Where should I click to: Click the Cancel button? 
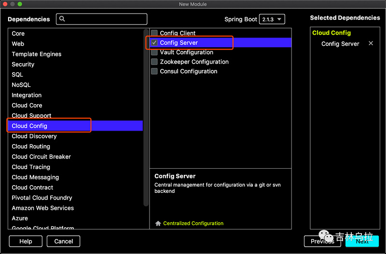pos(64,241)
